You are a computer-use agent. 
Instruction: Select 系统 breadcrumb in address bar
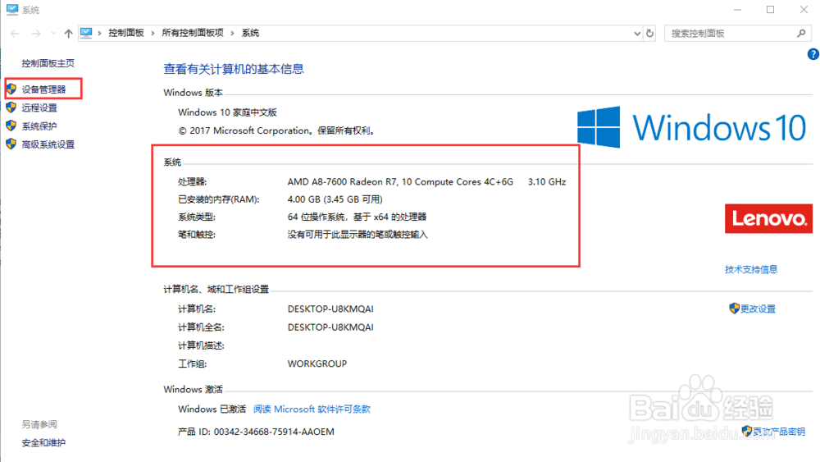pos(250,33)
